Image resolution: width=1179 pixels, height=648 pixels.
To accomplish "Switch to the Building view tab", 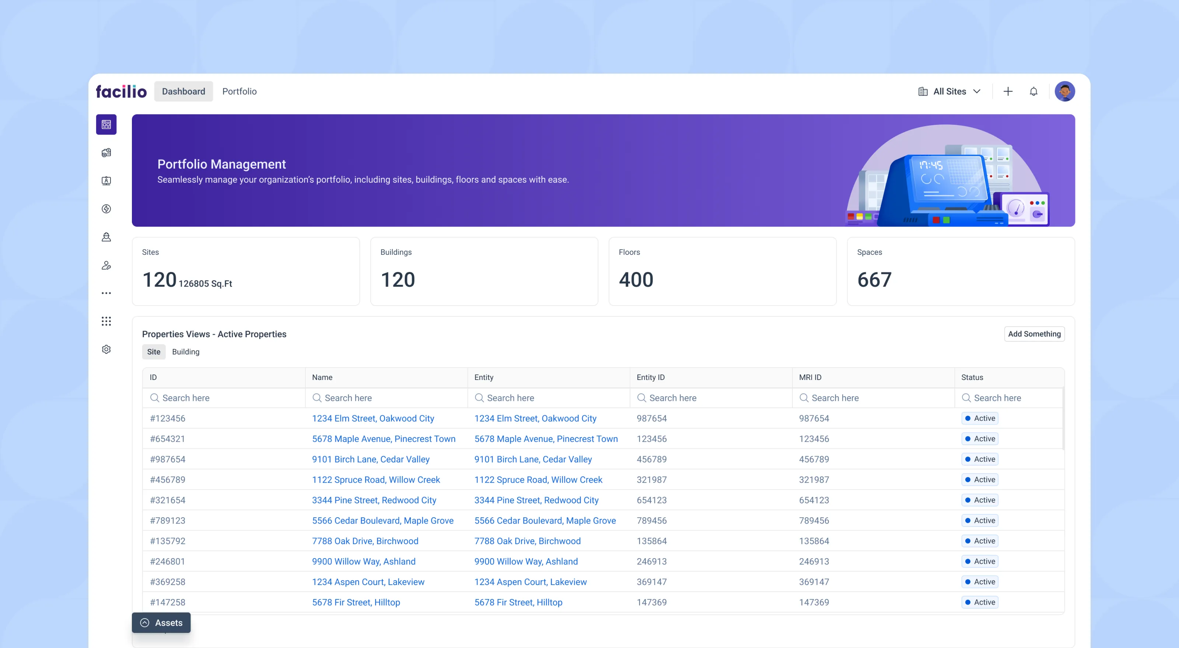I will pyautogui.click(x=185, y=352).
